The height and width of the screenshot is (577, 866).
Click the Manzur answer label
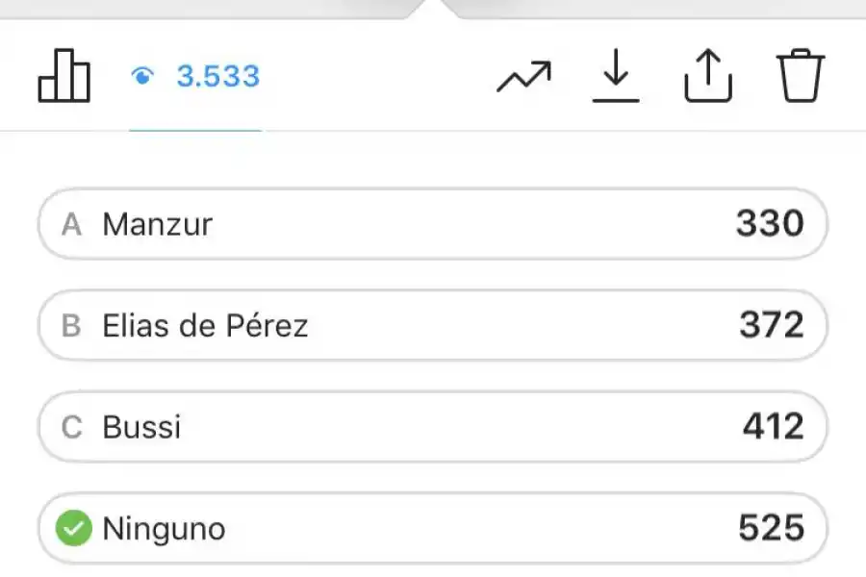pyautogui.click(x=157, y=224)
